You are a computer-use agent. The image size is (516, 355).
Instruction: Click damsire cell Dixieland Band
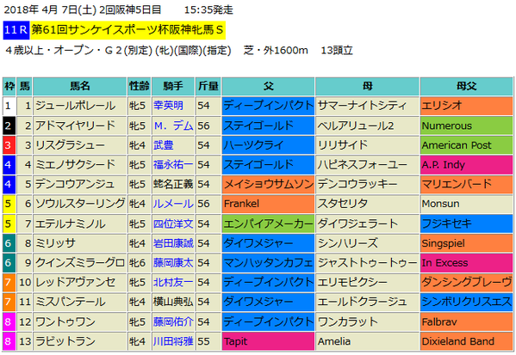[466, 341]
